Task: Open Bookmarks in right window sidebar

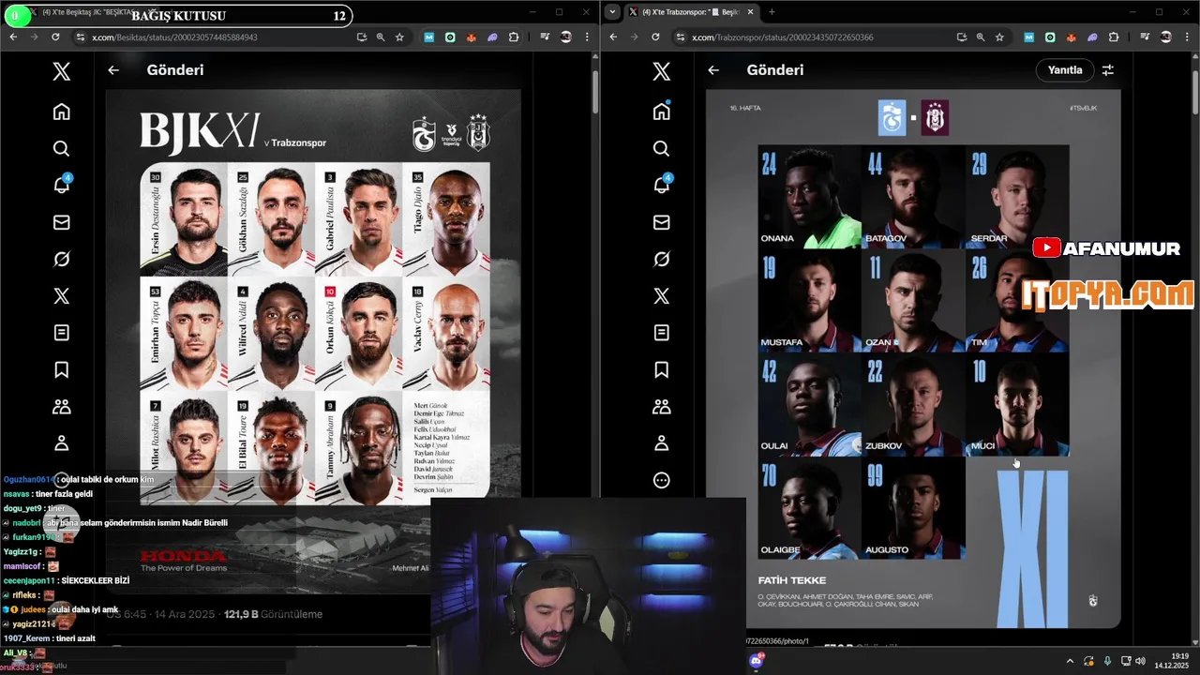Action: (x=661, y=369)
